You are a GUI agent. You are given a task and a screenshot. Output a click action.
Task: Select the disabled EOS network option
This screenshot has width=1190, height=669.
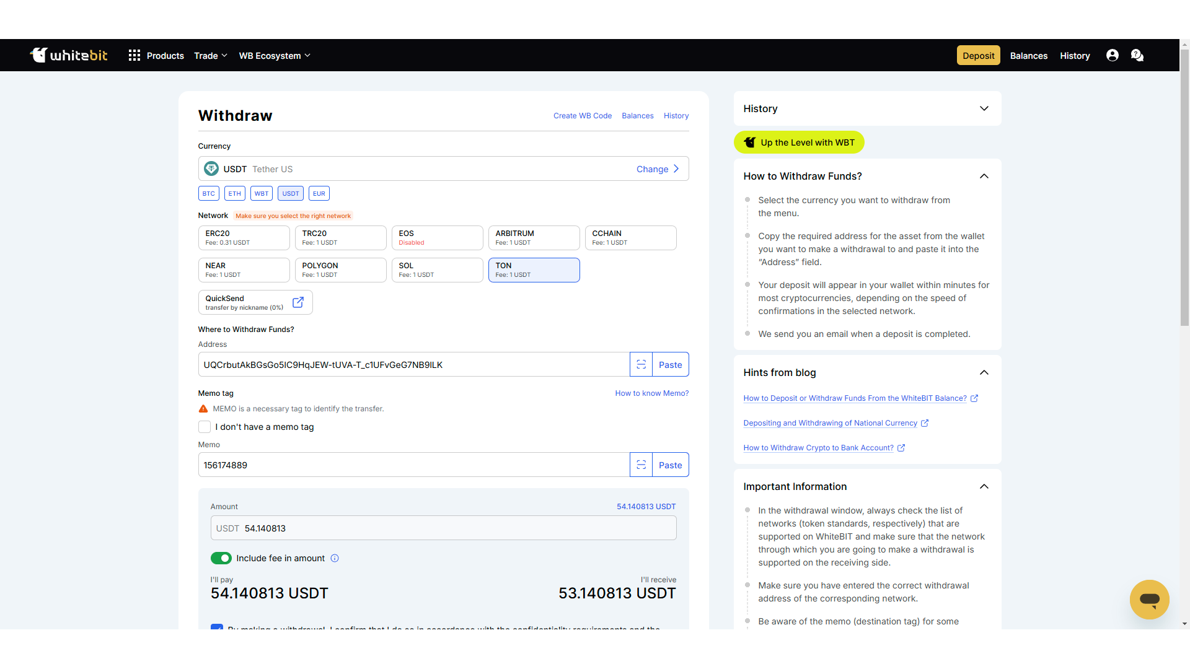438,238
